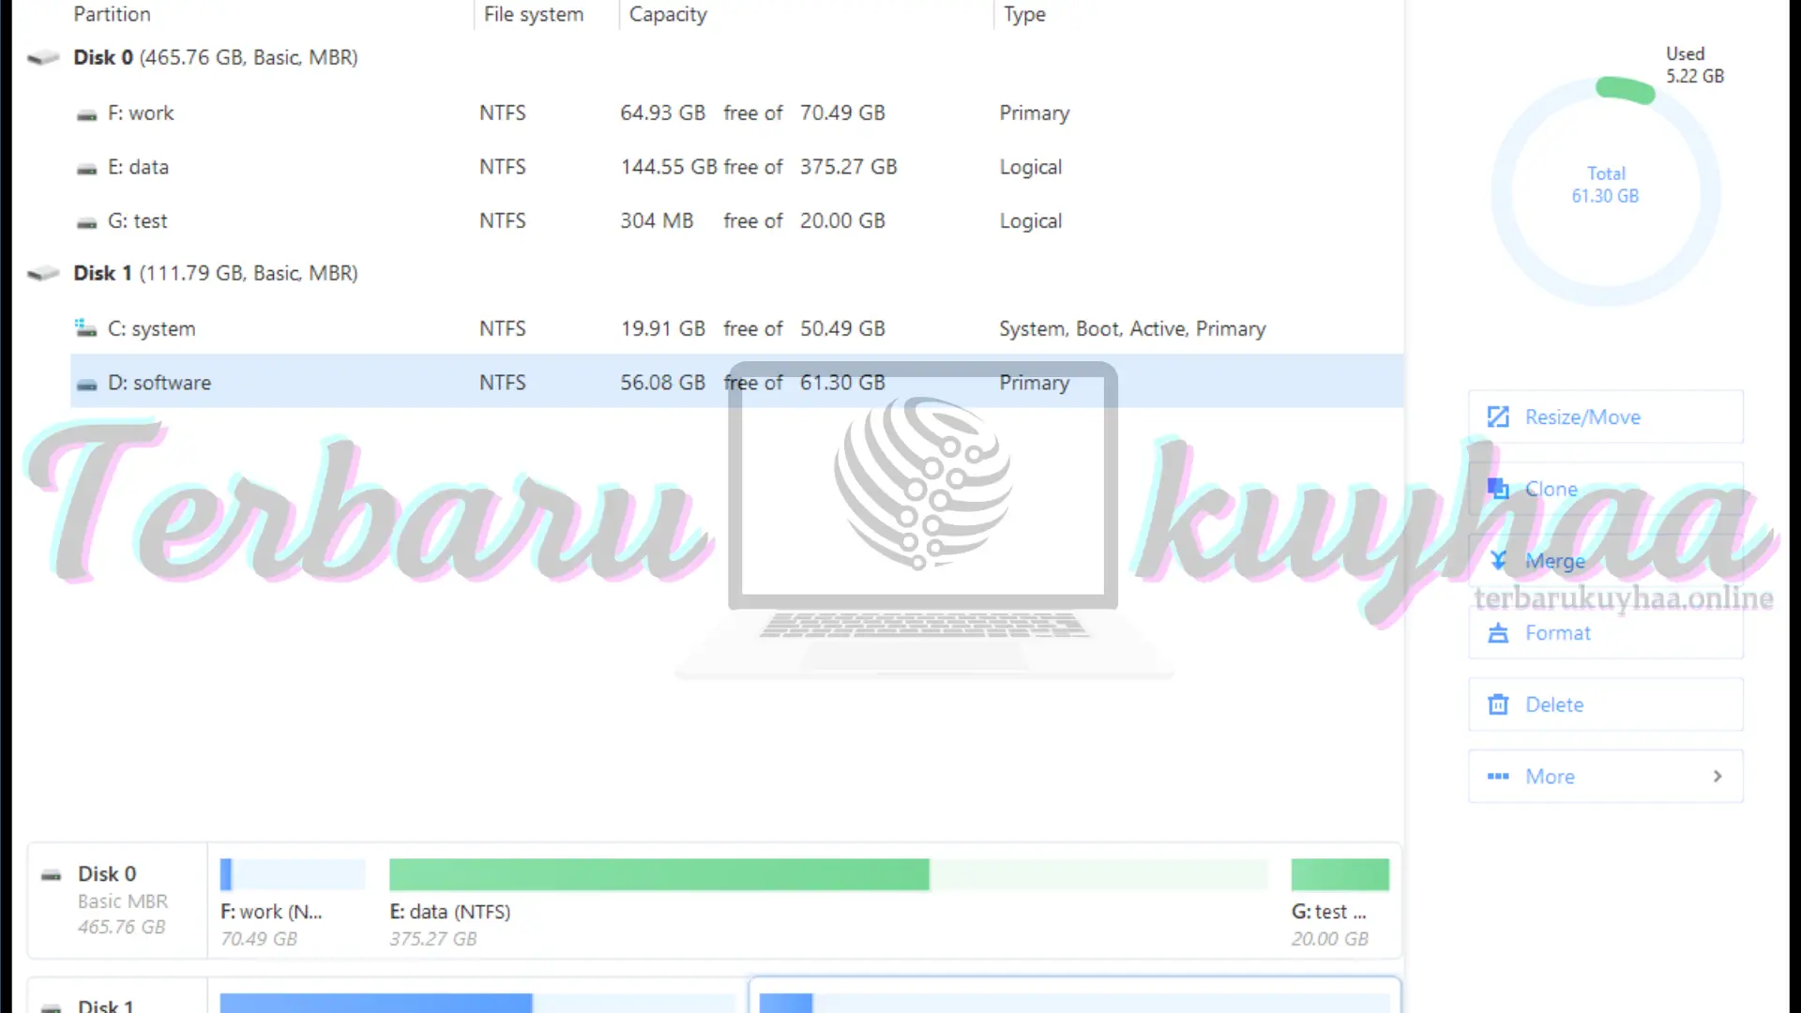Select the Format partition icon
This screenshot has height=1013, width=1801.
1498,632
